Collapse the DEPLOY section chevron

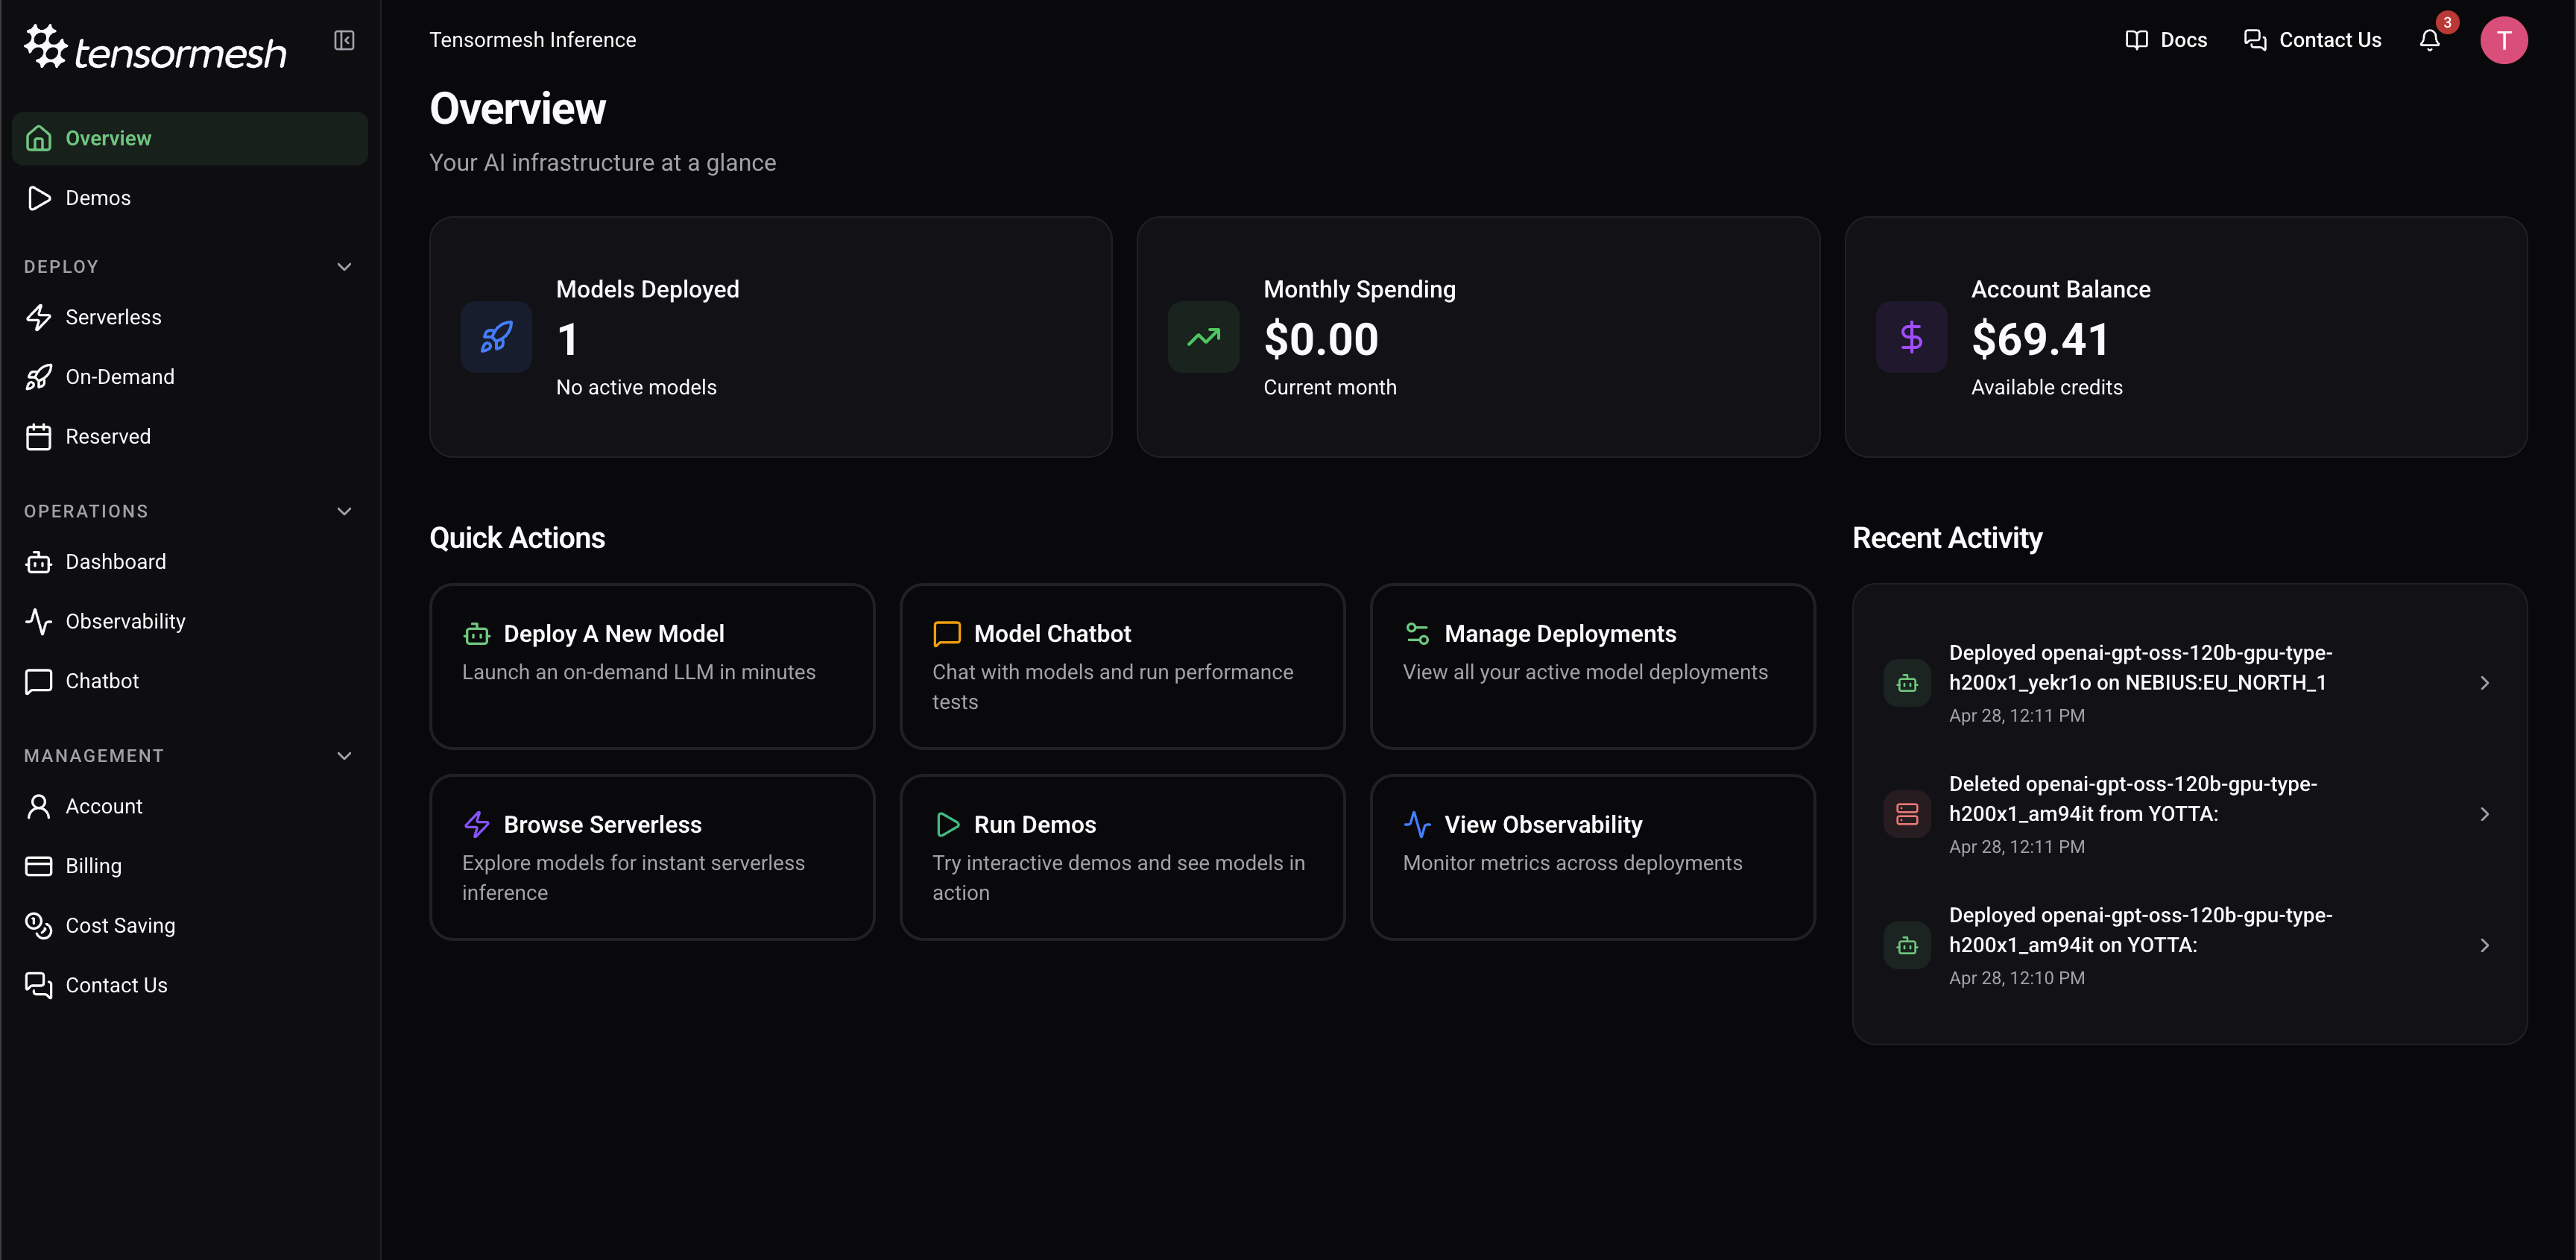(x=344, y=267)
